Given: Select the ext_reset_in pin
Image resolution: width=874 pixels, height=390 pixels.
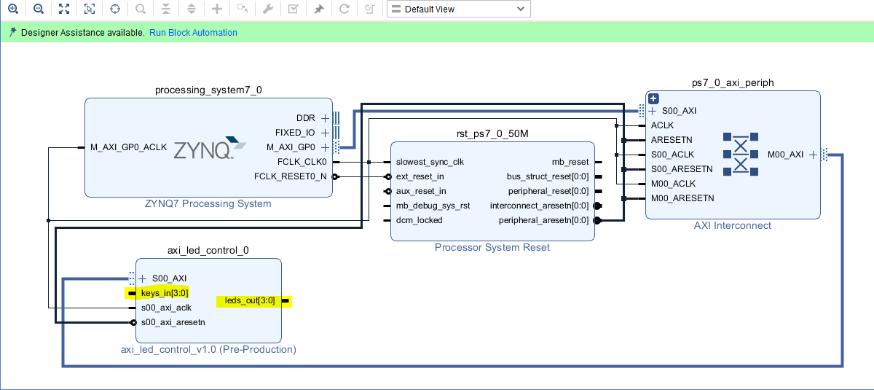Looking at the screenshot, I should (x=420, y=176).
